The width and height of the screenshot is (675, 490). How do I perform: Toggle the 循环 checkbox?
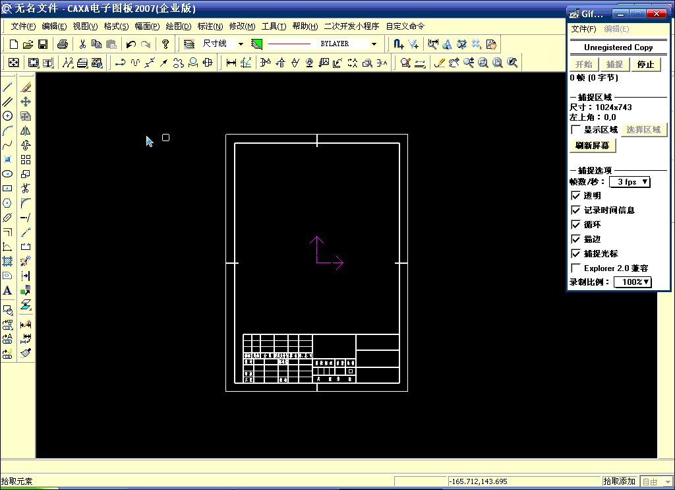coord(575,224)
